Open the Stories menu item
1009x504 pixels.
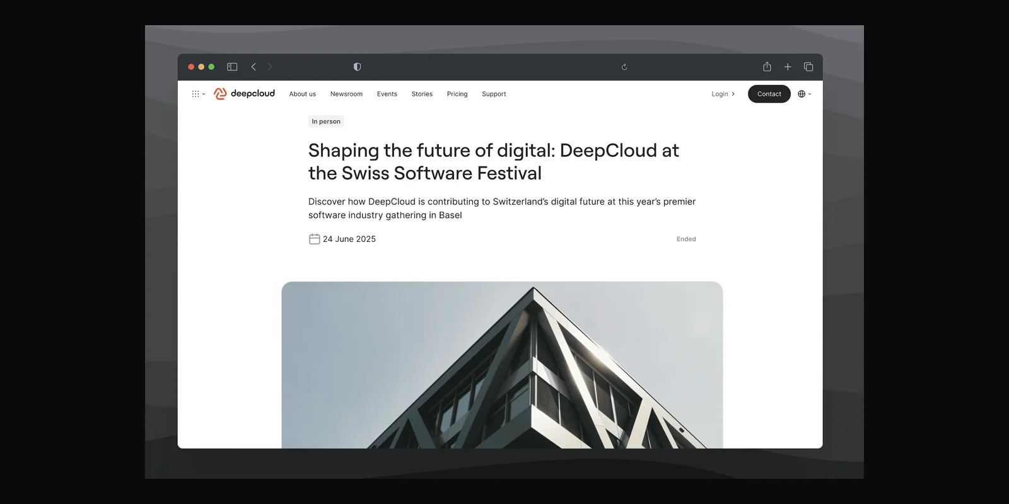(x=422, y=94)
